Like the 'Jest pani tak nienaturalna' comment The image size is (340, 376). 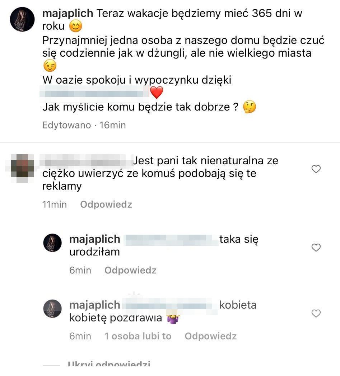pos(316,169)
